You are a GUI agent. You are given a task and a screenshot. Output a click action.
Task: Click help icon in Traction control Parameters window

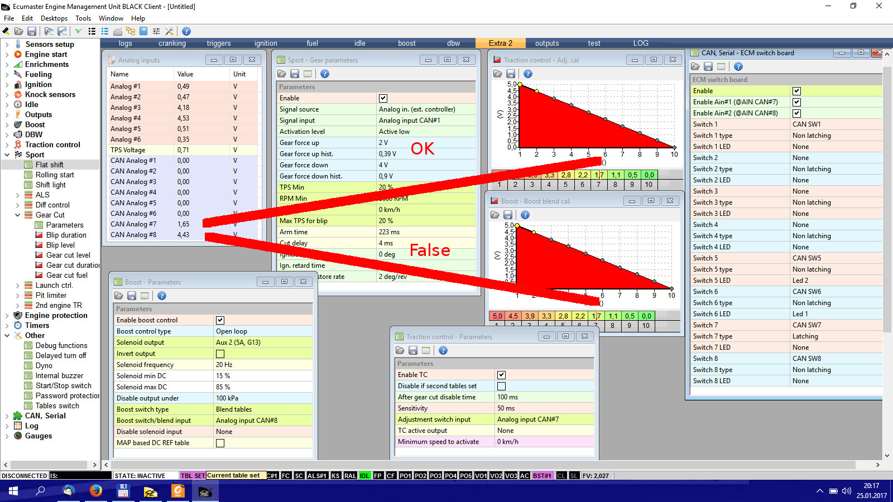point(443,350)
